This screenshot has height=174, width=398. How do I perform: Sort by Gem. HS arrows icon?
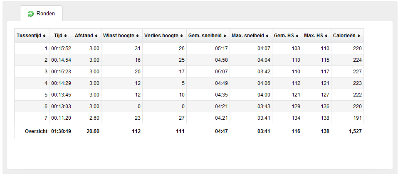click(x=297, y=36)
